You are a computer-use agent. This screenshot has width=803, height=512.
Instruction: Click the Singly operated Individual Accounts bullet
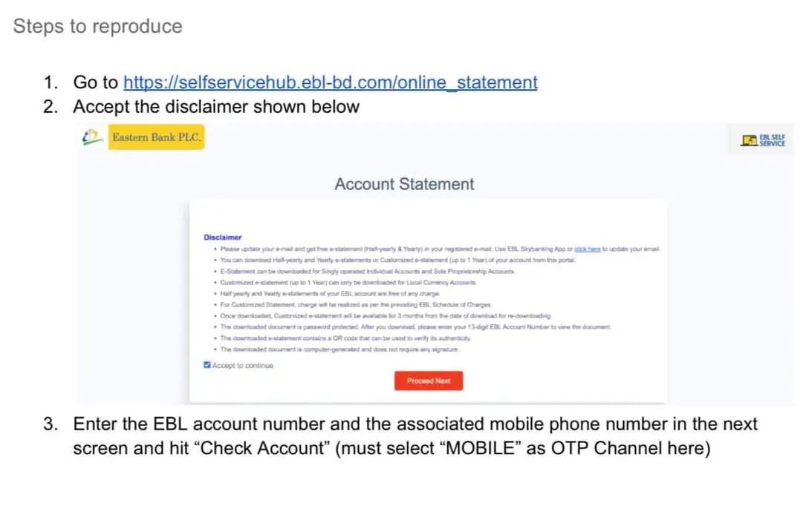point(367,272)
